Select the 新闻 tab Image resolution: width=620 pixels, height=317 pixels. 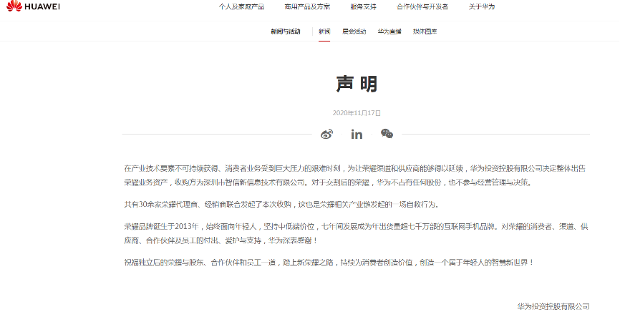click(324, 31)
